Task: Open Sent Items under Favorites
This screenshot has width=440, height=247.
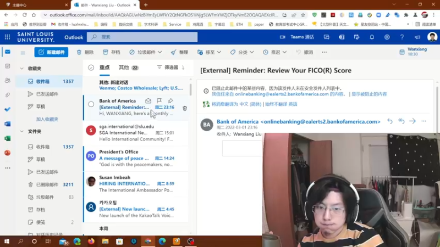Action: coord(50,94)
